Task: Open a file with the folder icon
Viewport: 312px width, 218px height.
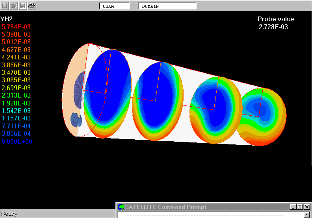Action: coord(13,6)
